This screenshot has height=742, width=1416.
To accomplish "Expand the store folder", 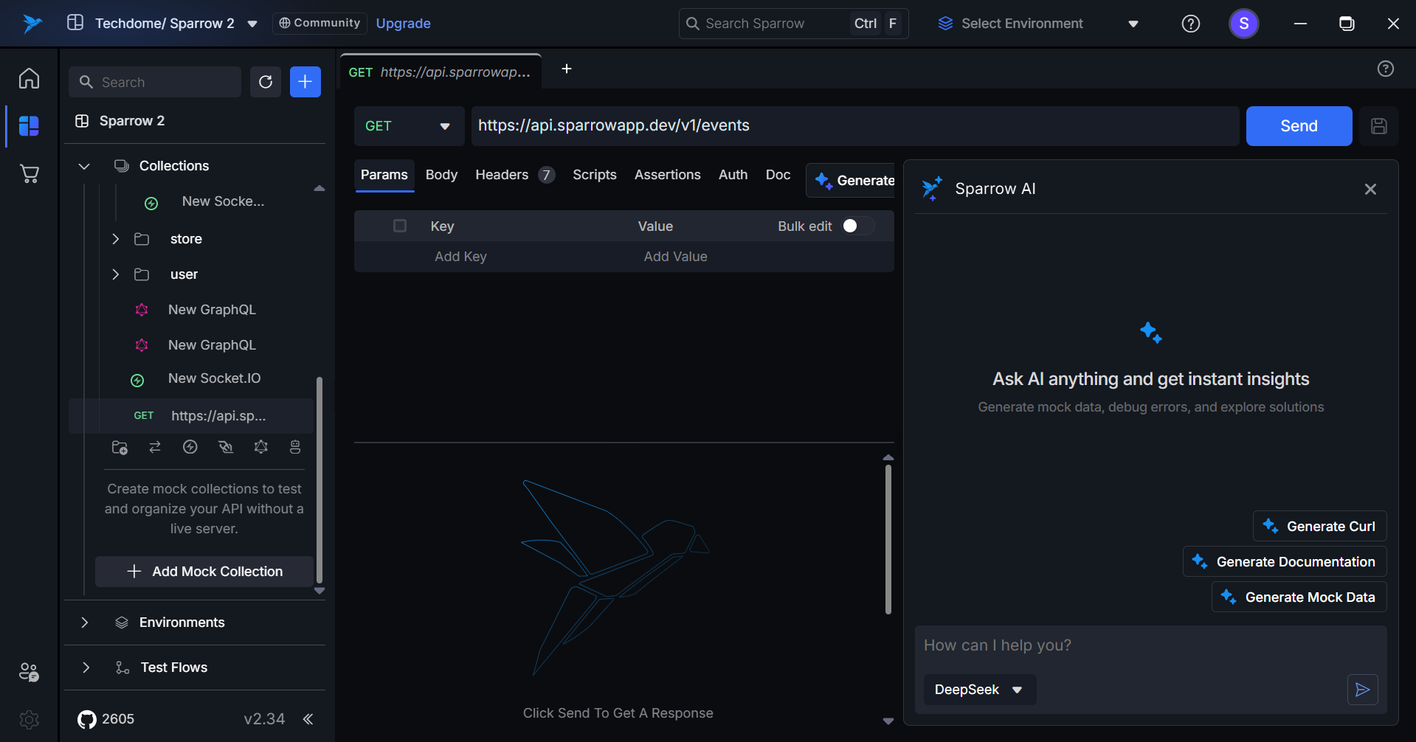I will click(x=116, y=239).
